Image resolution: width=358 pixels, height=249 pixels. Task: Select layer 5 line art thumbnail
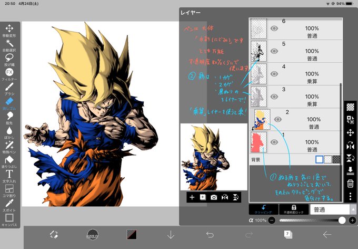(258, 51)
